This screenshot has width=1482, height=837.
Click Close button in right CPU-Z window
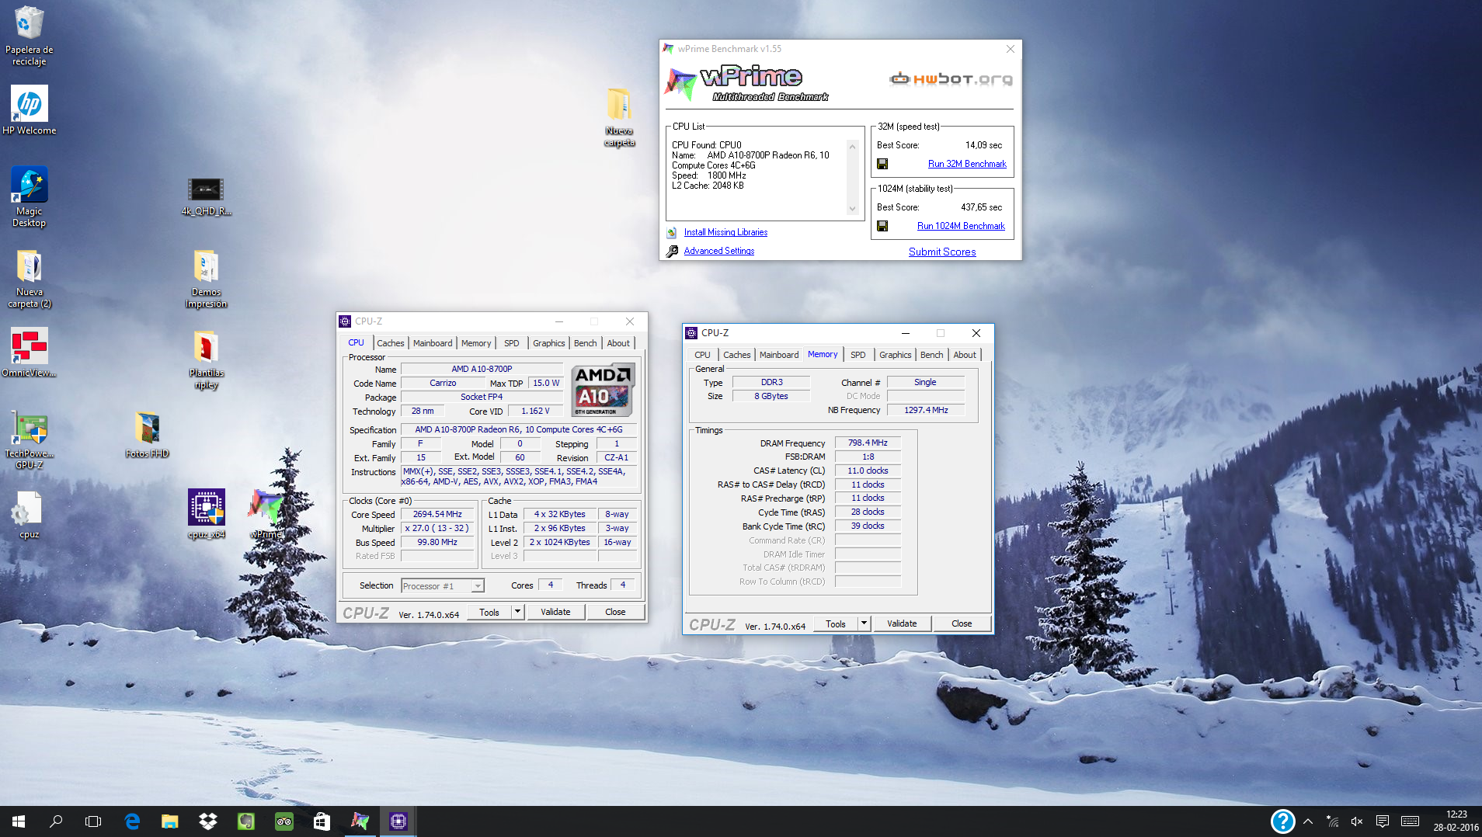[962, 623]
